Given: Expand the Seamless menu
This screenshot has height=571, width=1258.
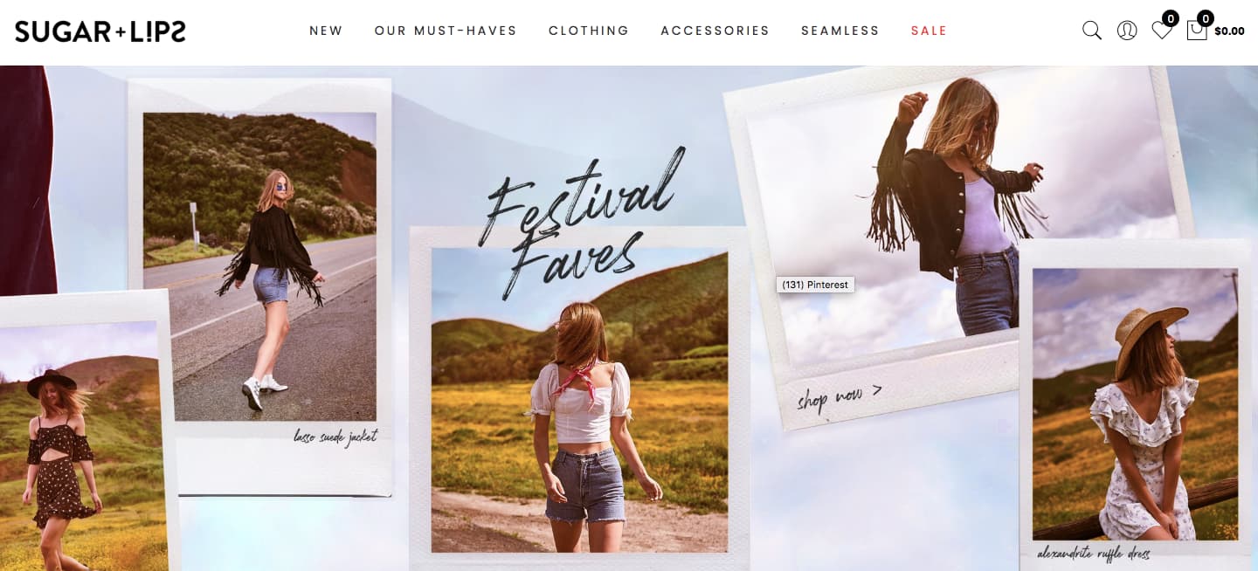Looking at the screenshot, I should tap(840, 31).
